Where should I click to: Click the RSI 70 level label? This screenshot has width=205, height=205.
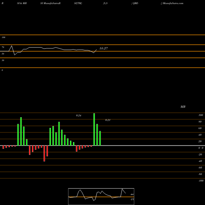(3, 47)
